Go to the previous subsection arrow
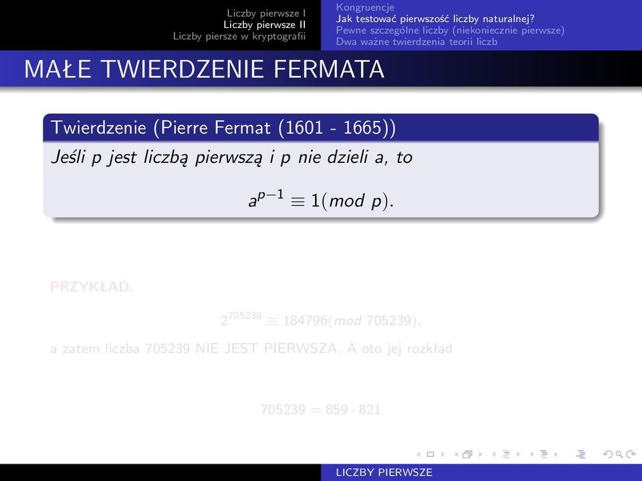The height and width of the screenshot is (481, 642). point(494,454)
